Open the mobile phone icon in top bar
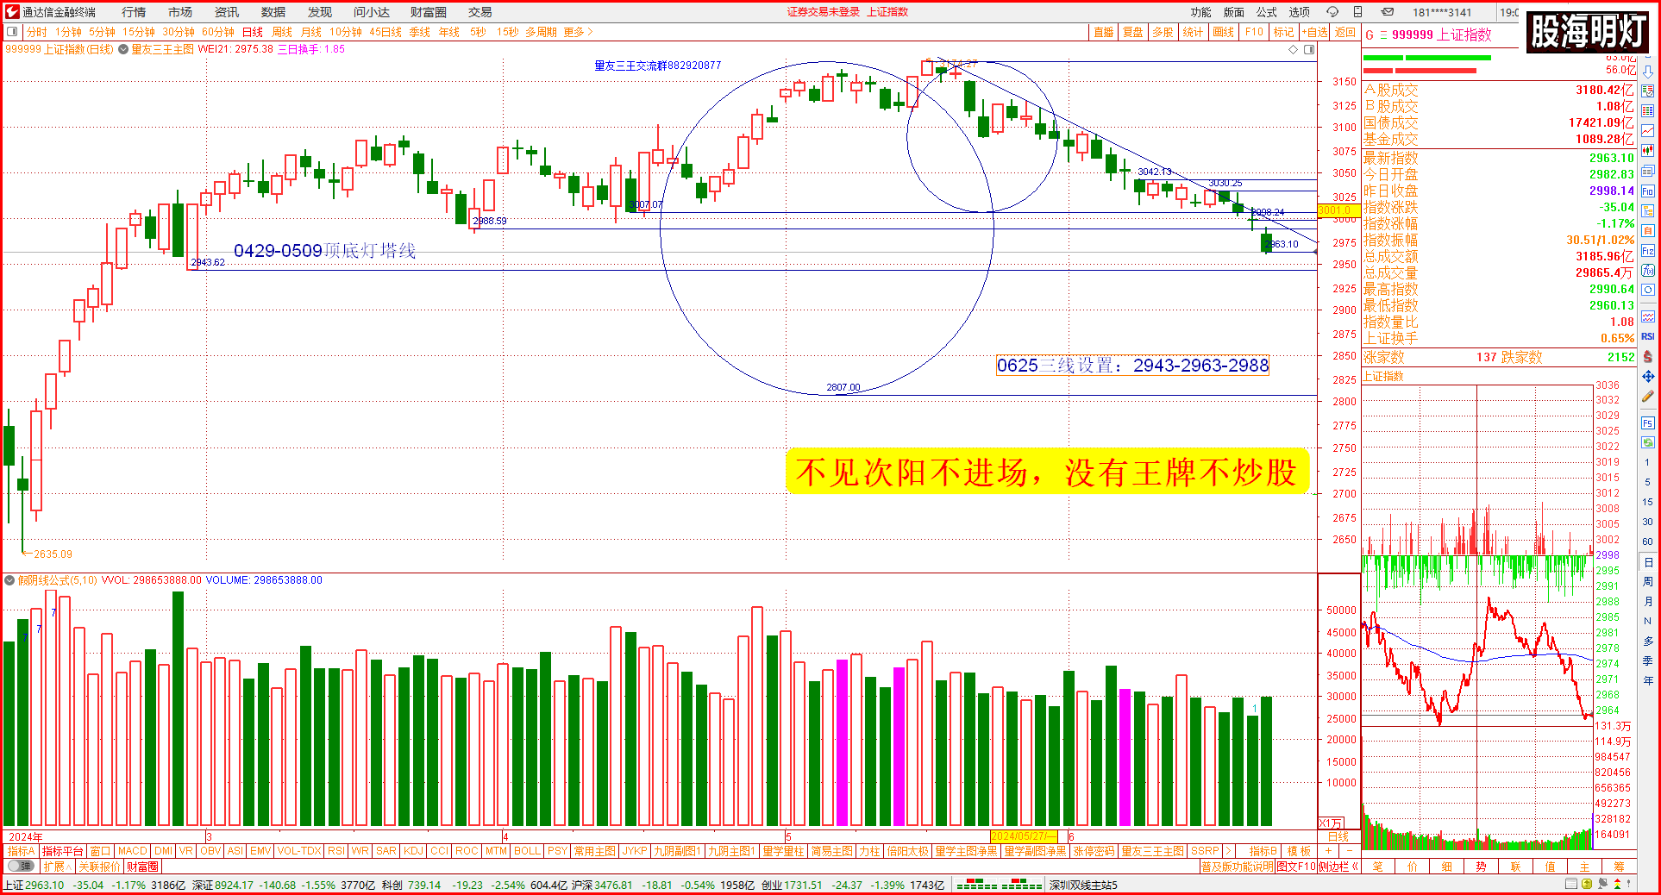The width and height of the screenshot is (1661, 895). coord(1358,12)
